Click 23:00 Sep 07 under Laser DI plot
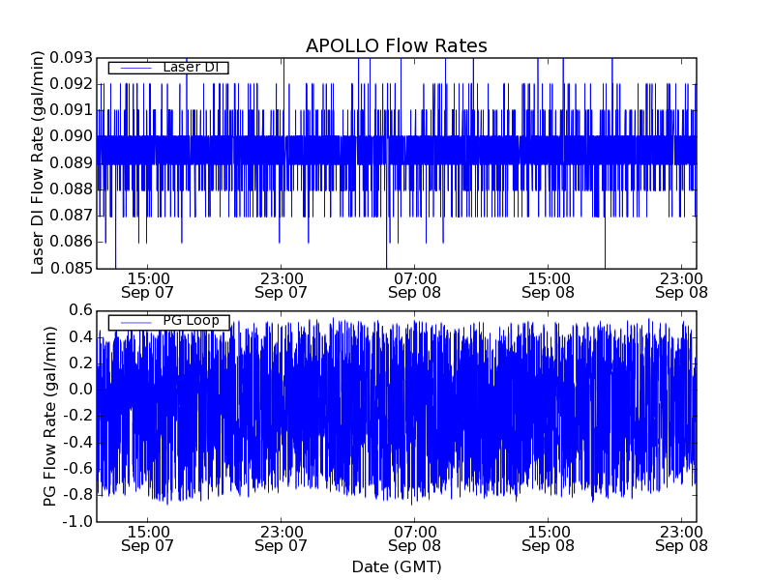The image size is (774, 580). click(281, 286)
